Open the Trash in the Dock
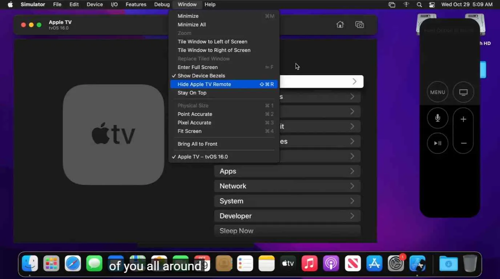This screenshot has height=279, width=500. tap(470, 263)
